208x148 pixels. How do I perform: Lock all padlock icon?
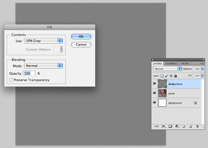point(175,76)
